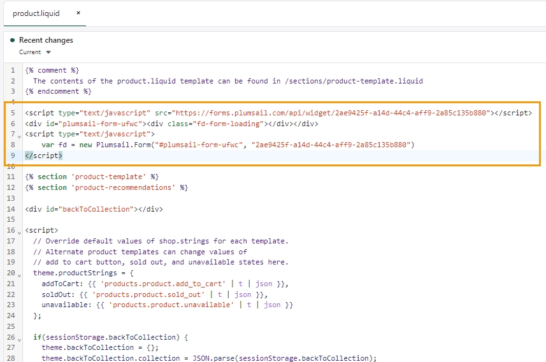
Task: Click the comment text about product-template.liquid
Action: tap(228, 81)
